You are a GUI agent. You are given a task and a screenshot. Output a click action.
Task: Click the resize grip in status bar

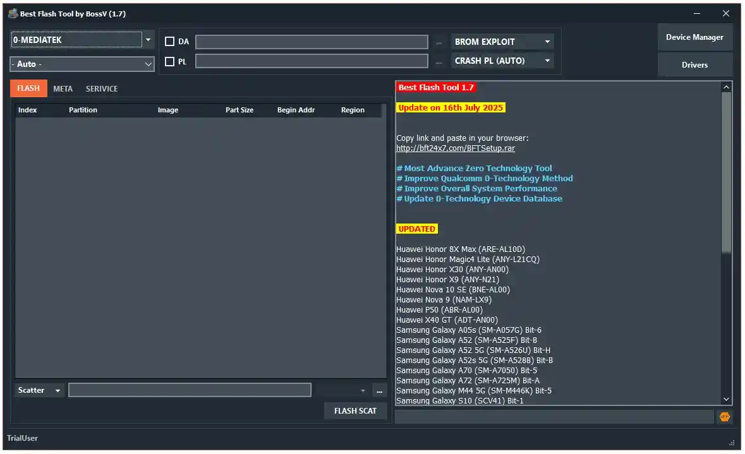[x=732, y=443]
